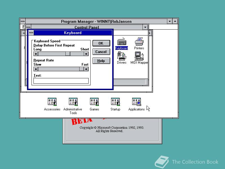Click the Test input field
The image size is (225, 169).
click(61, 81)
